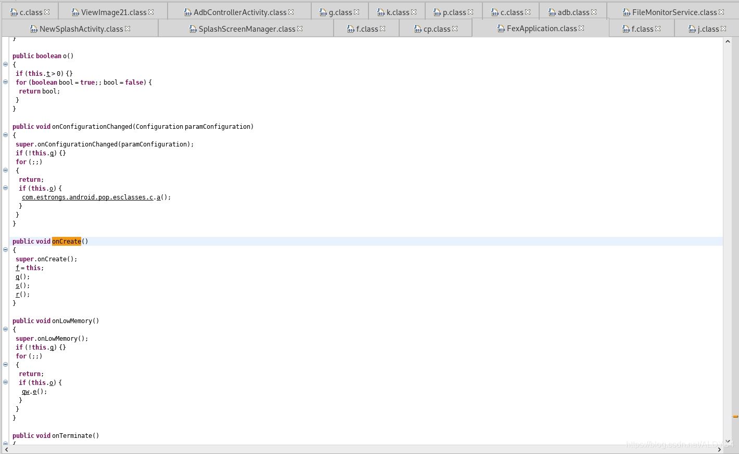Collapse the onConfigurationChanged method body

click(x=5, y=135)
